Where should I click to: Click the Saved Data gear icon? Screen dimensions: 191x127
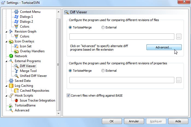pyautogui.click(x=11, y=81)
